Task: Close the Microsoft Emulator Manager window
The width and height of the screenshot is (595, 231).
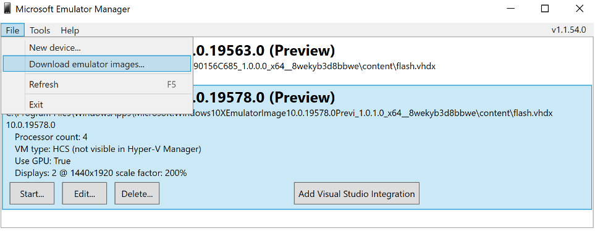Action: pos(579,9)
